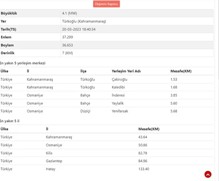This screenshot has height=181, width=219.
Task: Click Düziçi district cell
Action: coord(85,111)
